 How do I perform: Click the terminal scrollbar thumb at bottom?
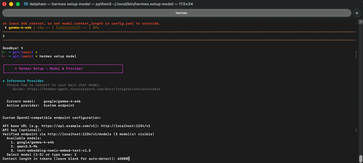[361, 158]
